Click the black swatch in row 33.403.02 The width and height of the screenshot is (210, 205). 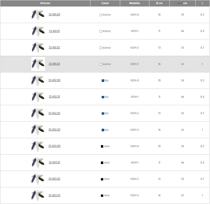pos(102,179)
